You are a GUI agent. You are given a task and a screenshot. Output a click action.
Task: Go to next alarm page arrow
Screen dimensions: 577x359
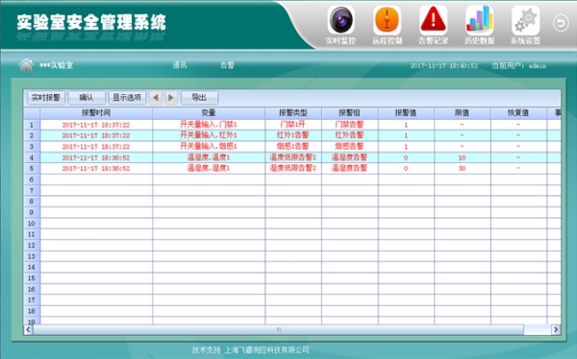[x=171, y=98]
